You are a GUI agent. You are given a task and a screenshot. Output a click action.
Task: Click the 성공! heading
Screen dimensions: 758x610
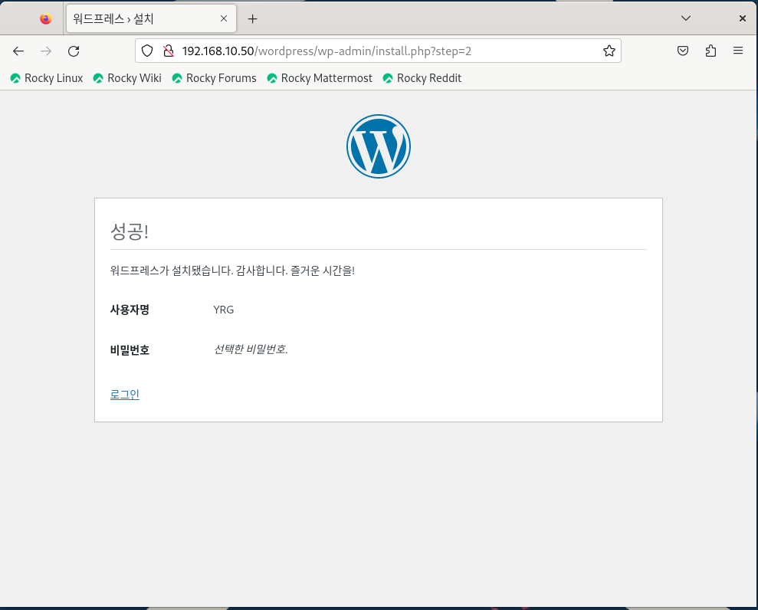[x=130, y=231]
